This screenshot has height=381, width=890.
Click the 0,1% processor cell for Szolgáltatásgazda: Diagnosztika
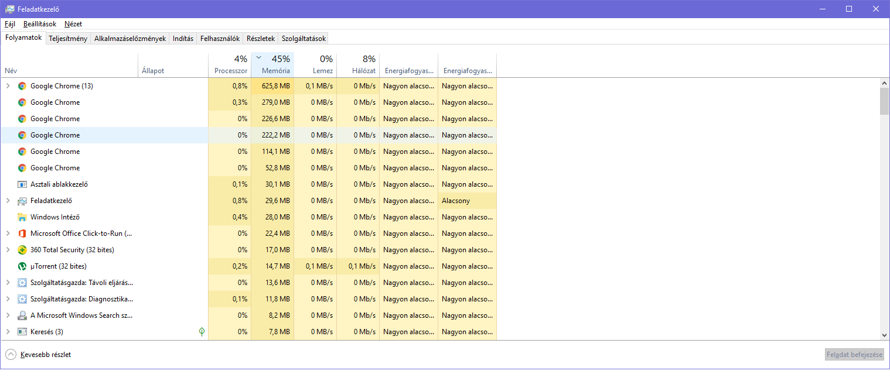click(230, 299)
